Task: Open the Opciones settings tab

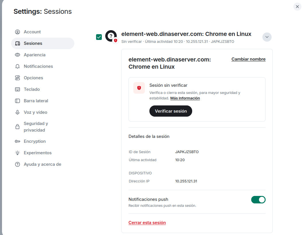Action: click(33, 78)
